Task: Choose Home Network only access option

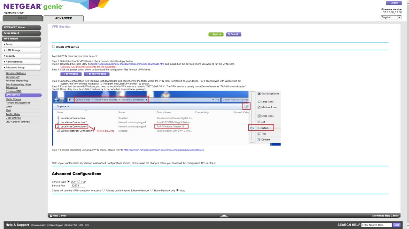Action: point(152,190)
